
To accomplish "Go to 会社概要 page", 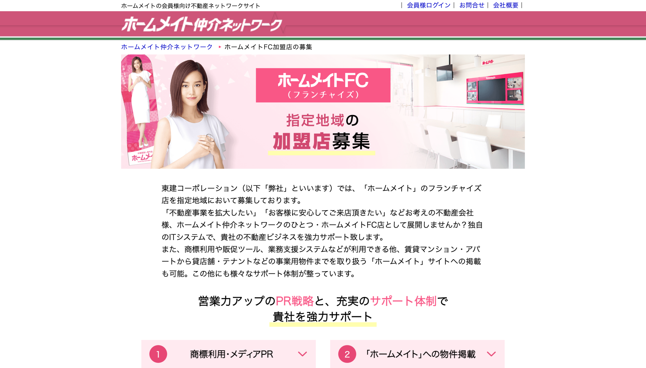I will pos(505,5).
